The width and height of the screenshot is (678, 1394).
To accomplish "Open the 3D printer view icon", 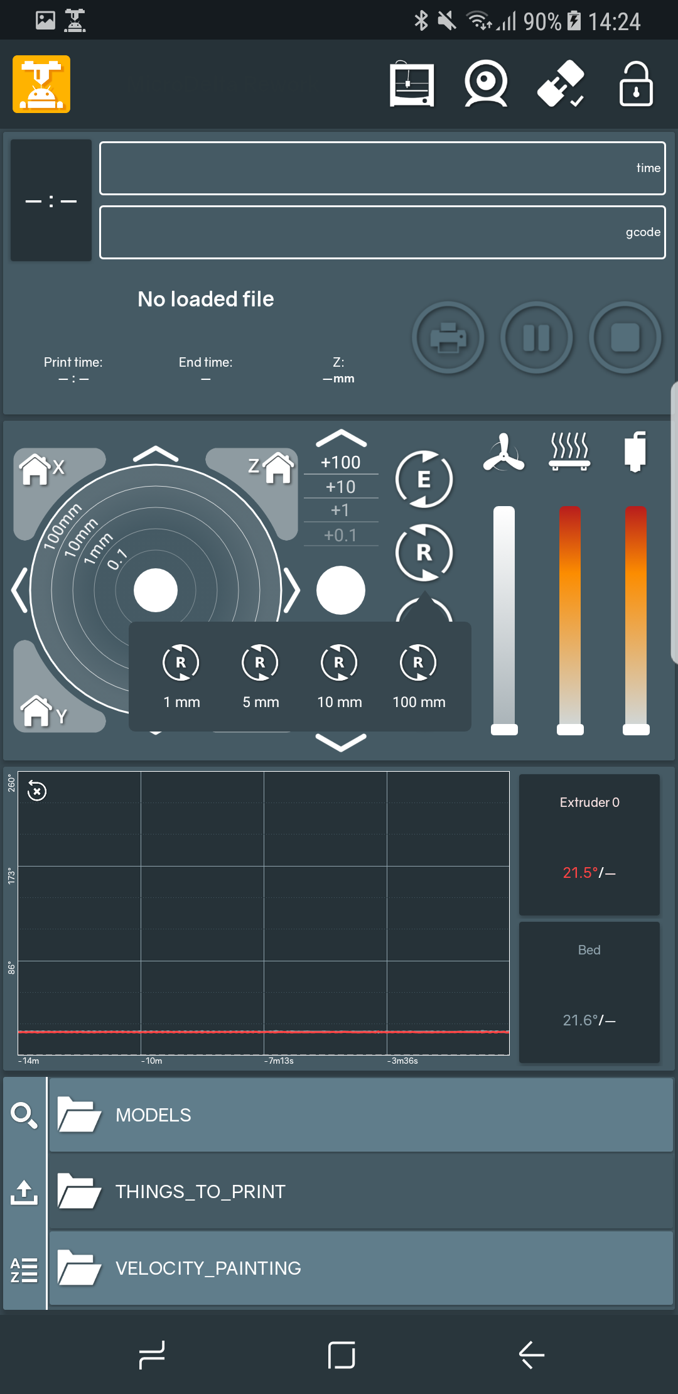I will pos(411,84).
